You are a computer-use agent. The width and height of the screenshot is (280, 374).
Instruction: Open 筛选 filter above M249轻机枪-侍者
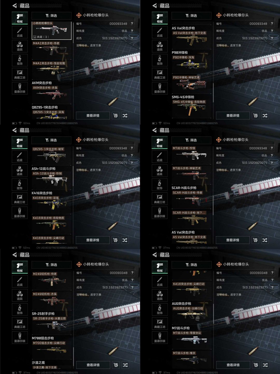51,265
